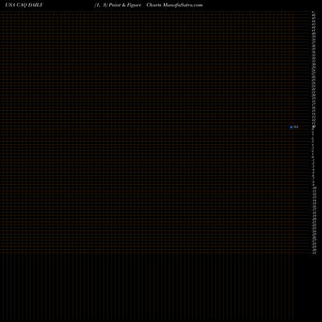Click the -31 value at axis bottom
Image resolution: width=322 pixels, height=322 pixels.
coord(314,253)
